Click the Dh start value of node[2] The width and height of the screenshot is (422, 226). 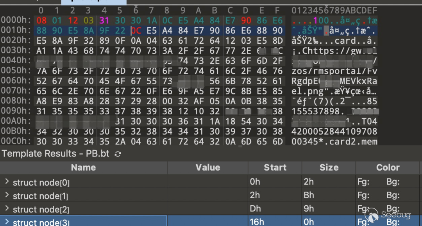tap(254, 209)
